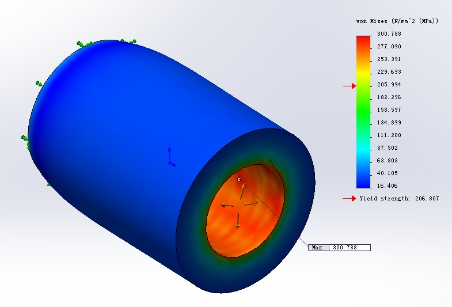This screenshot has height=307, width=452.
Task: Click the right-pointing orange pressure arrow
Action: [251, 203]
